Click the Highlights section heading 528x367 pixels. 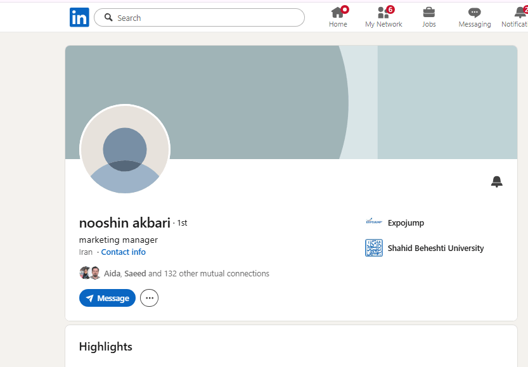[x=106, y=347]
